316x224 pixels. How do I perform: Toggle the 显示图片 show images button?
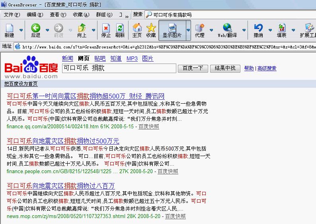click(172, 30)
